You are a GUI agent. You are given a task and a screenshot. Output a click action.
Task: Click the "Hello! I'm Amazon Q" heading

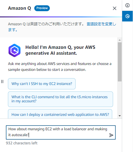pyautogui.click(x=60, y=50)
